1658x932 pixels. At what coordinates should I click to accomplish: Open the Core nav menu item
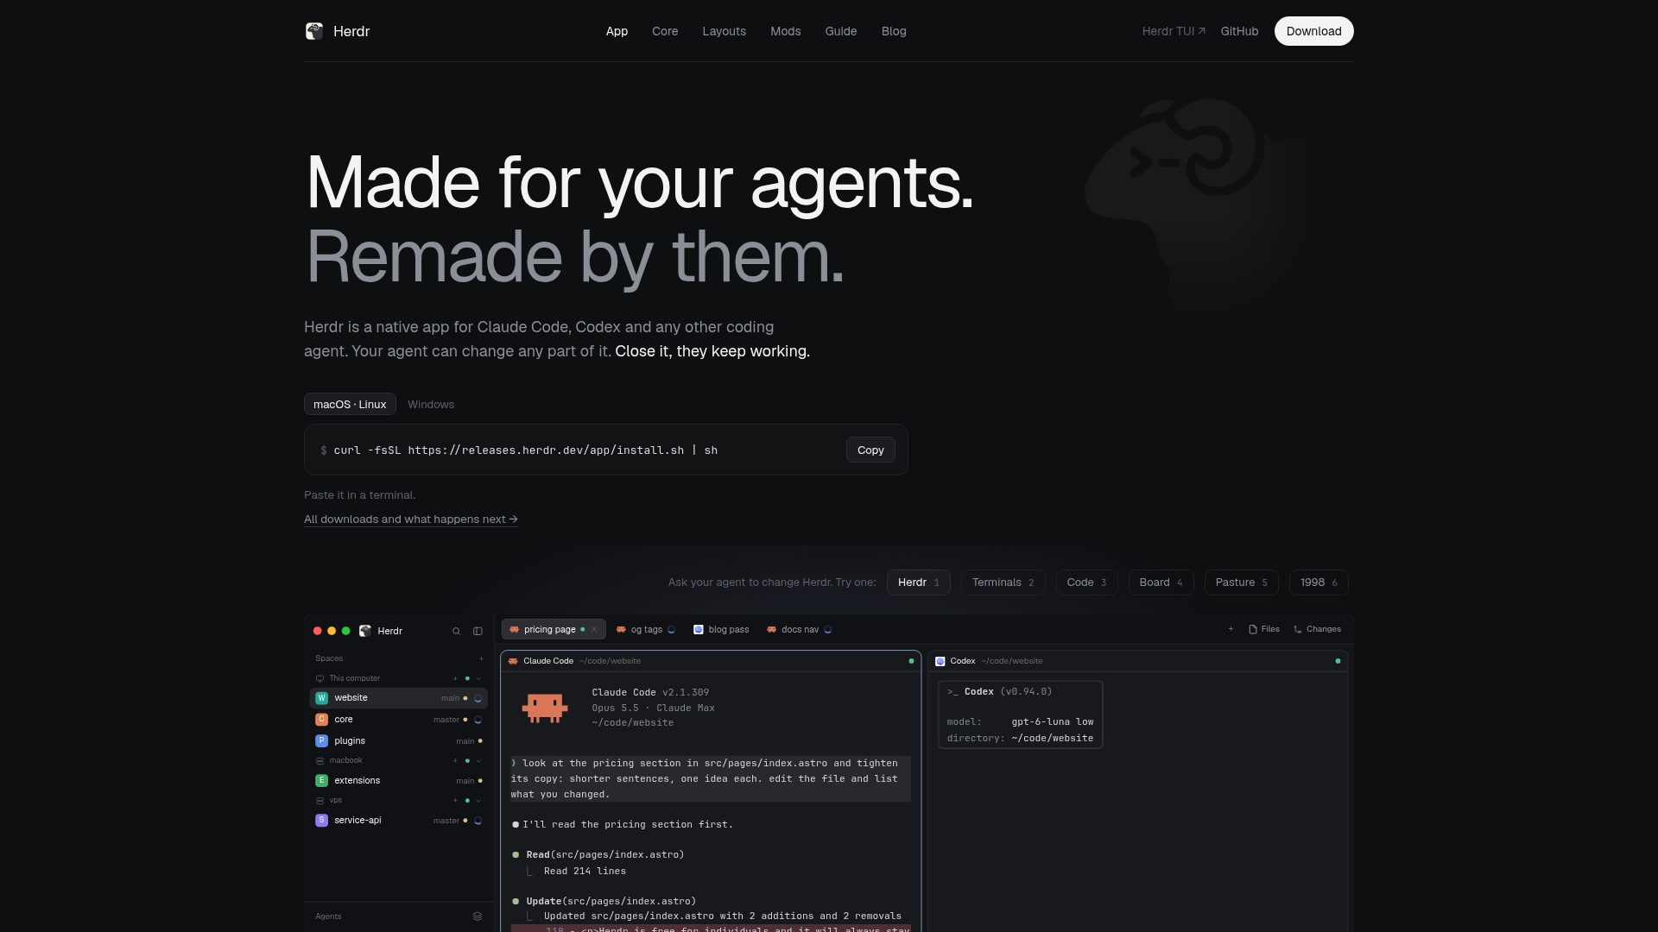[x=665, y=31]
